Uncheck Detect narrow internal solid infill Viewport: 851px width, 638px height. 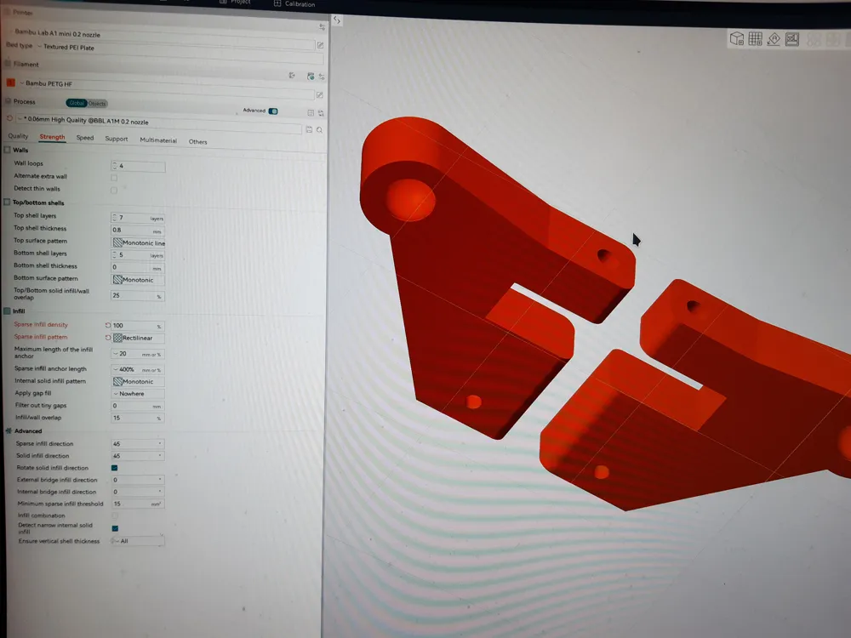115,528
